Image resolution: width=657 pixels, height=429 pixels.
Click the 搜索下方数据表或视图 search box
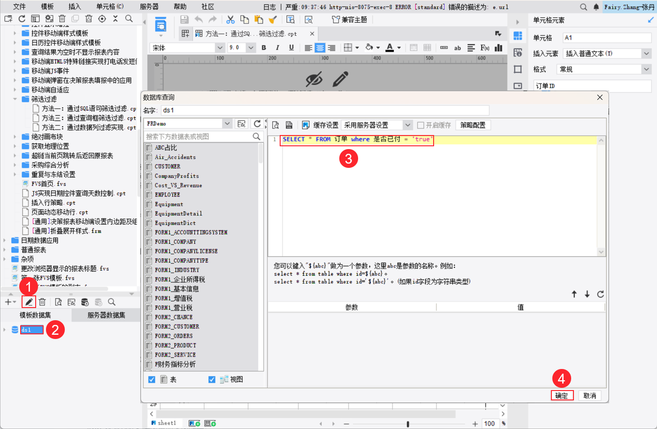click(x=203, y=136)
